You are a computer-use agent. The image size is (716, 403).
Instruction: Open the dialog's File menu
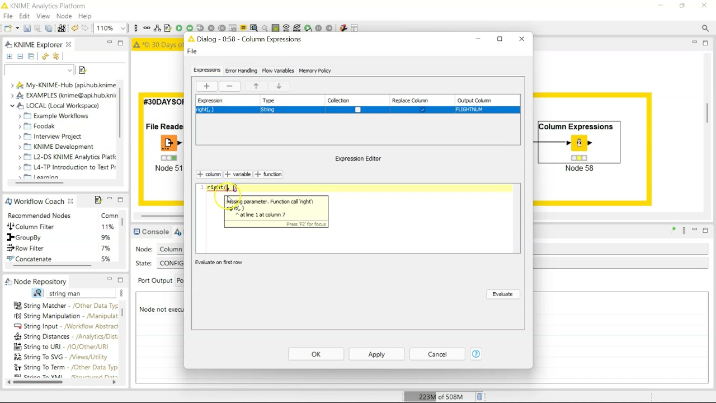(192, 51)
